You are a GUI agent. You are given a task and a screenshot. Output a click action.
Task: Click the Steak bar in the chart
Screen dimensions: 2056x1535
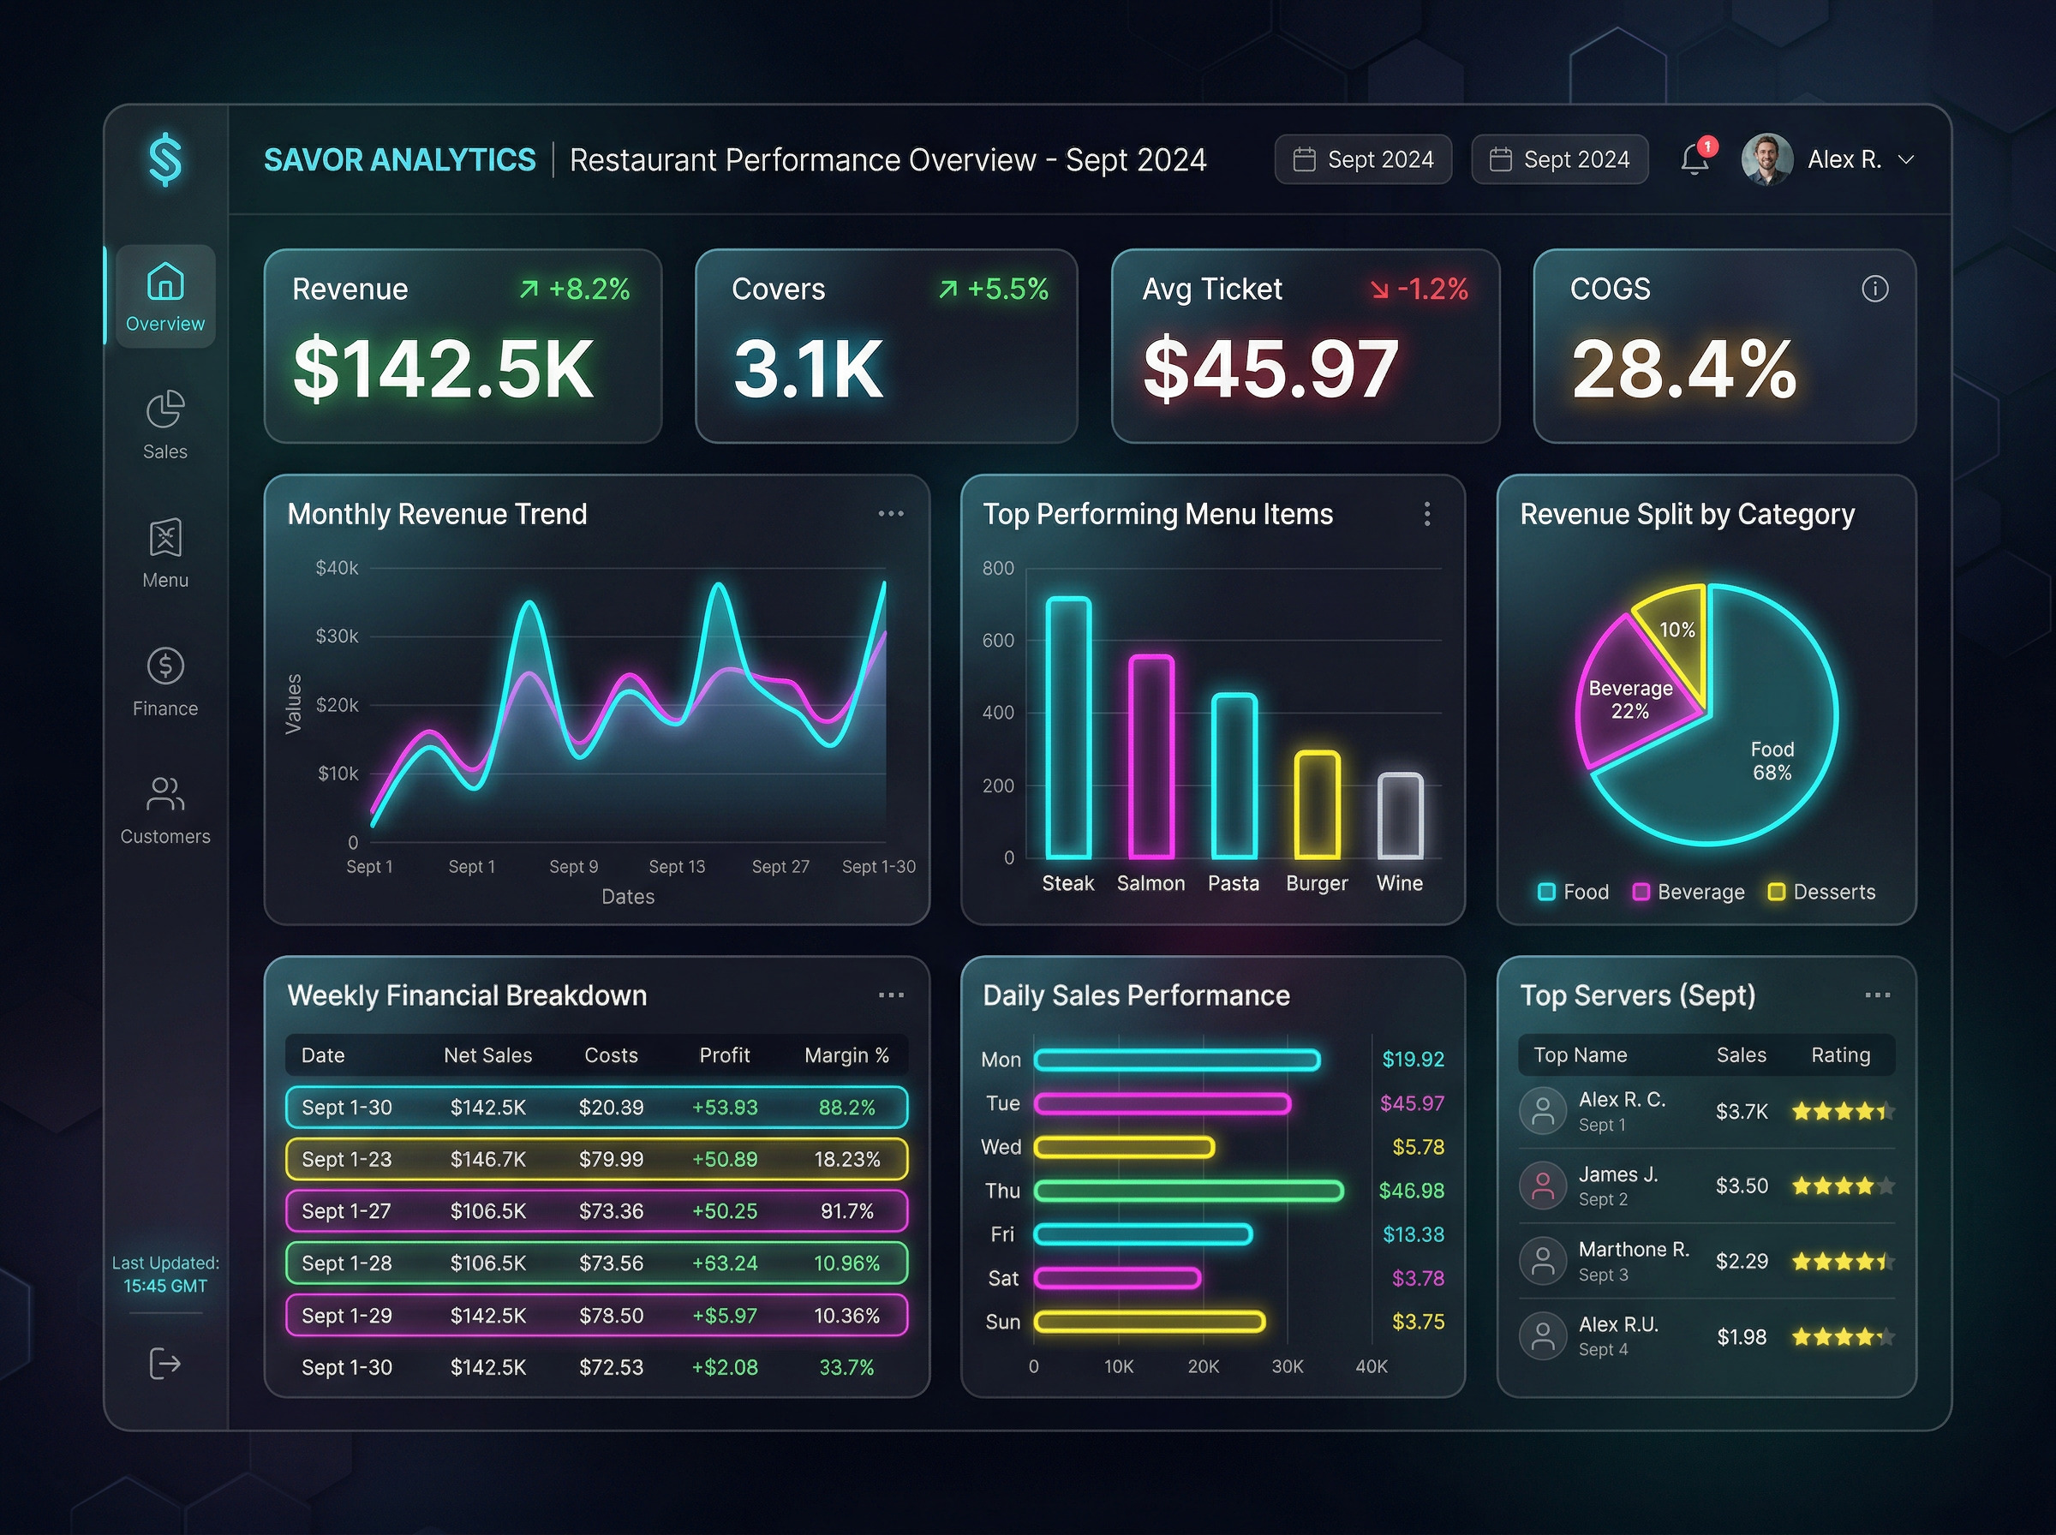[x=1068, y=727]
